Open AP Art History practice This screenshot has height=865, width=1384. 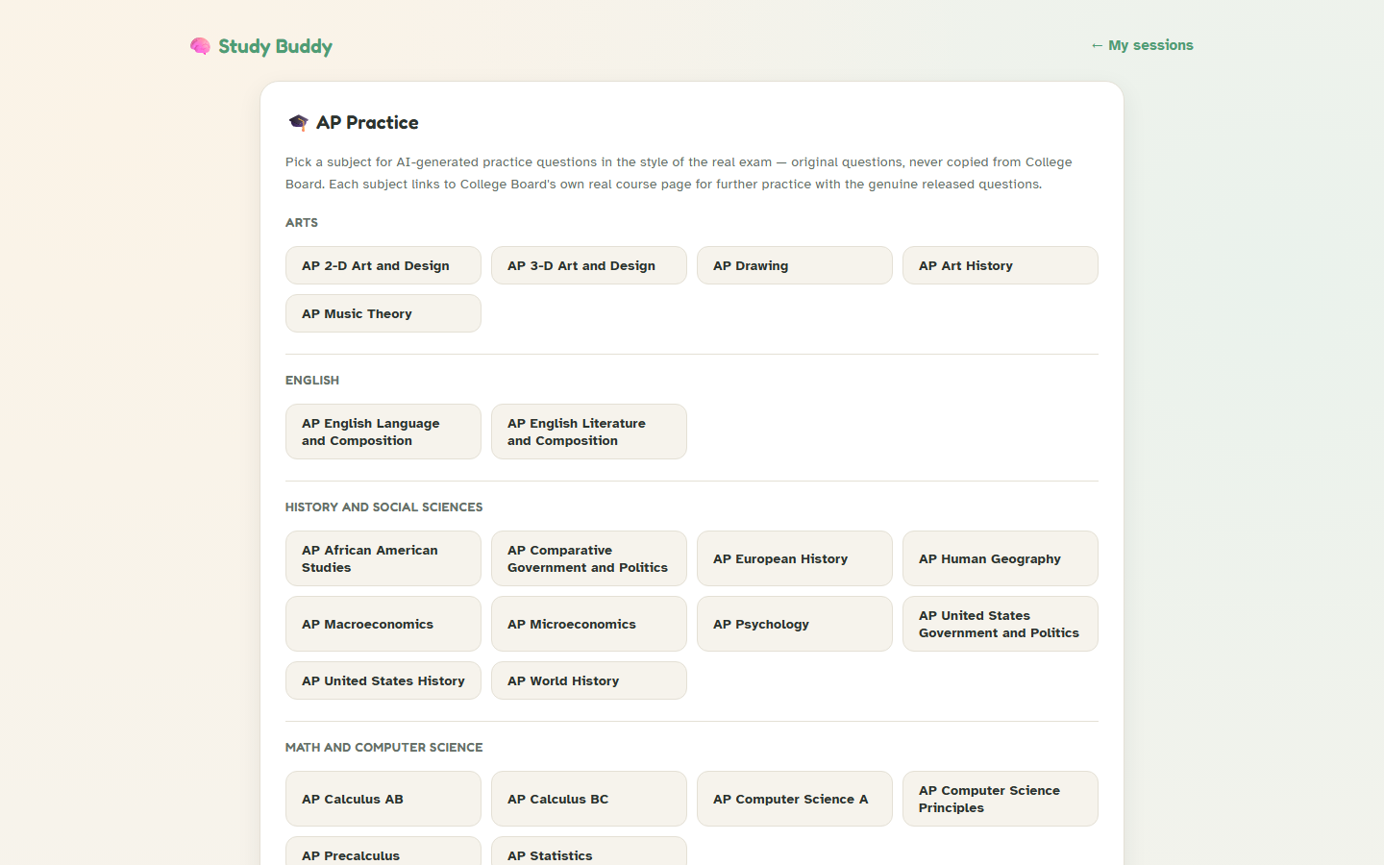point(1001,265)
